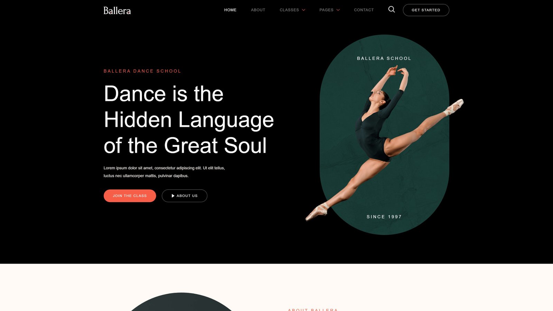
Task: Expand the Classes chevron arrow
Action: (303, 10)
